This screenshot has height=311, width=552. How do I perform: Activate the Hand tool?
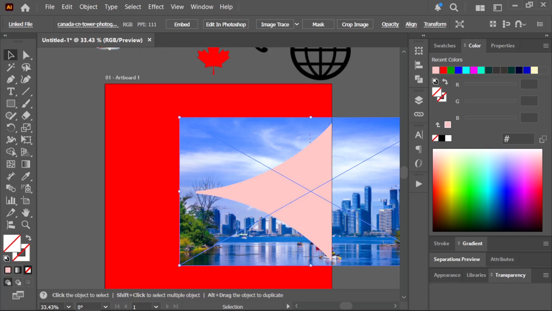(26, 213)
